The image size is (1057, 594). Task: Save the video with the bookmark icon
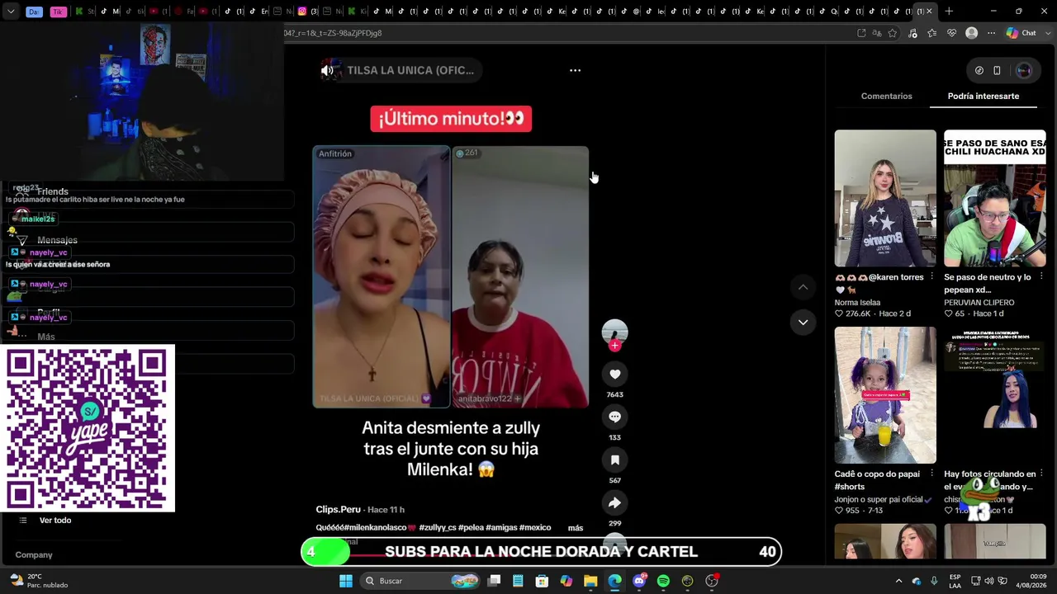[x=614, y=460]
